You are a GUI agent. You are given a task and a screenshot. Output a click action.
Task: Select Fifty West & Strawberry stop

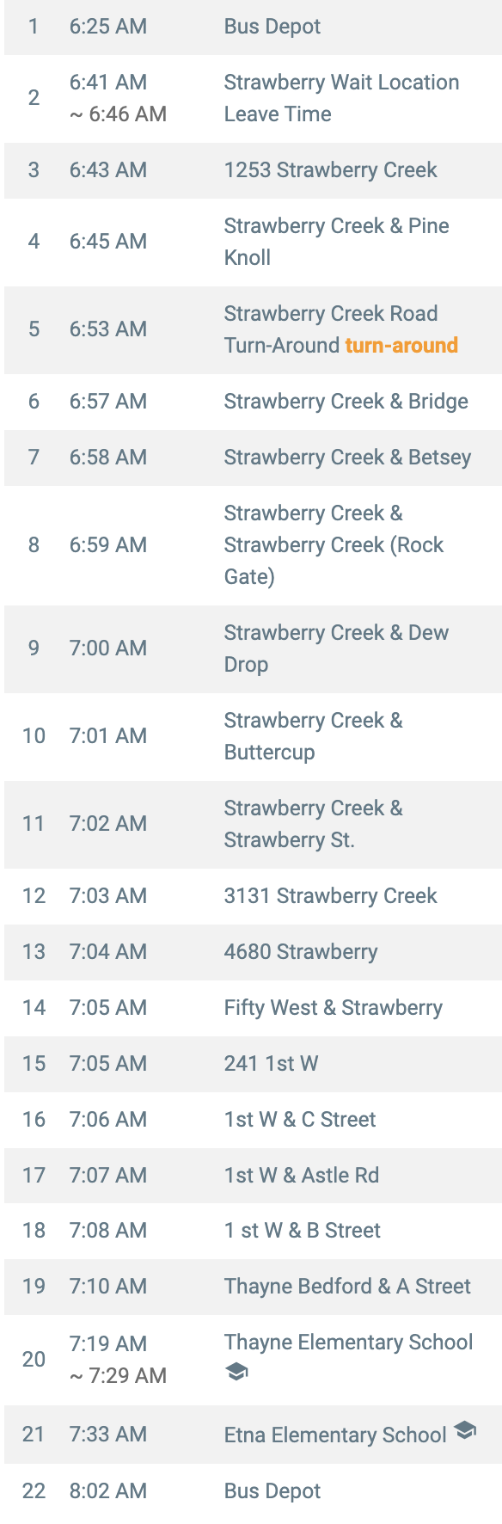(253, 1008)
